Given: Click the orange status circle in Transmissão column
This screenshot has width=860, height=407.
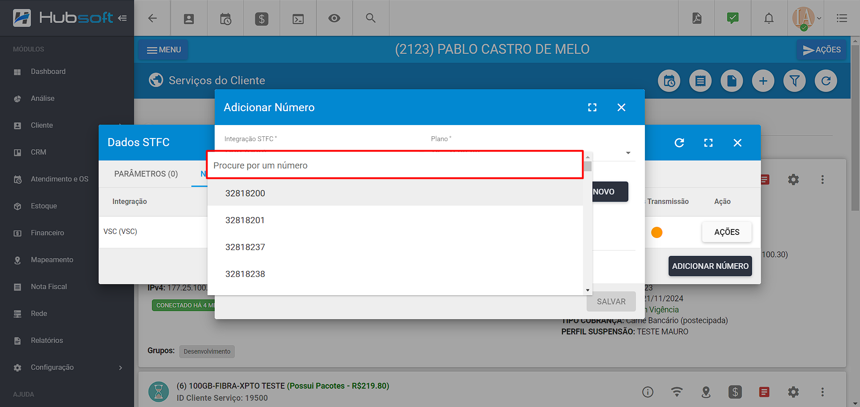Looking at the screenshot, I should [657, 232].
